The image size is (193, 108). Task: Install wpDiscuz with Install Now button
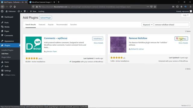tap(98, 39)
